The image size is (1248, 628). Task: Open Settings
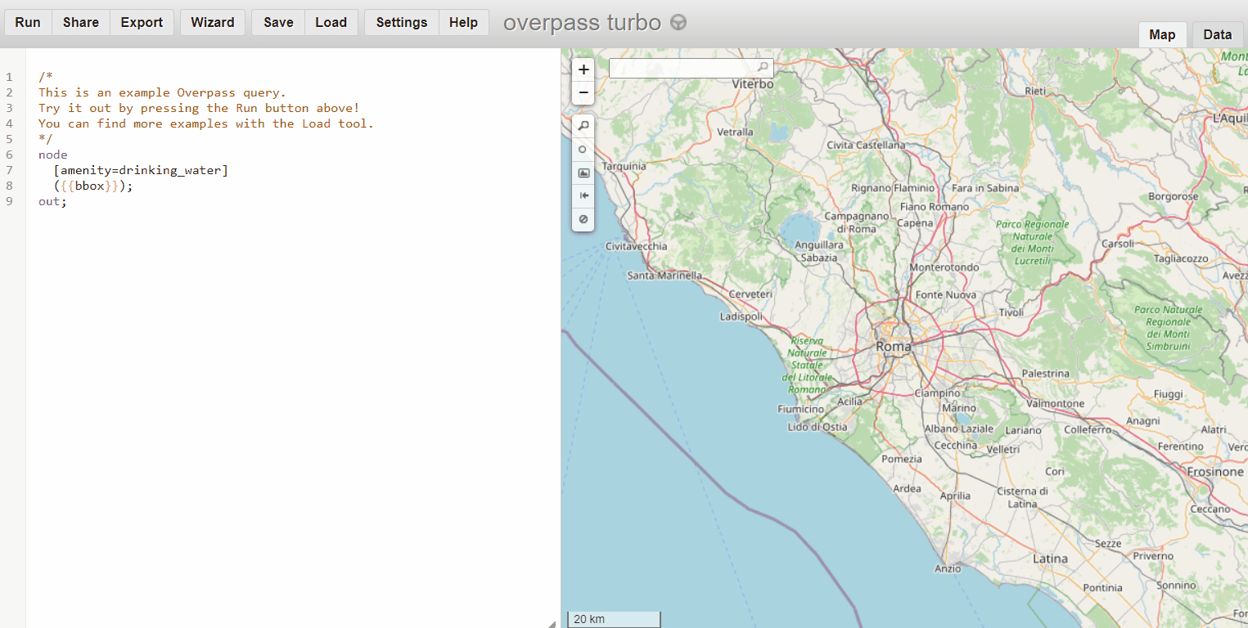(402, 22)
